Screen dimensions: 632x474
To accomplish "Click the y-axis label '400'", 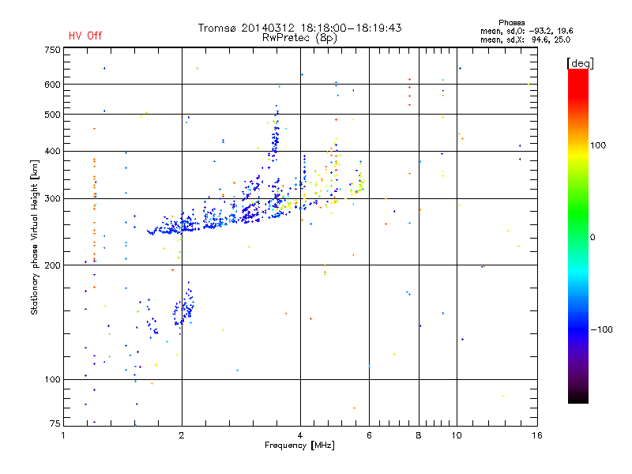I will [52, 151].
